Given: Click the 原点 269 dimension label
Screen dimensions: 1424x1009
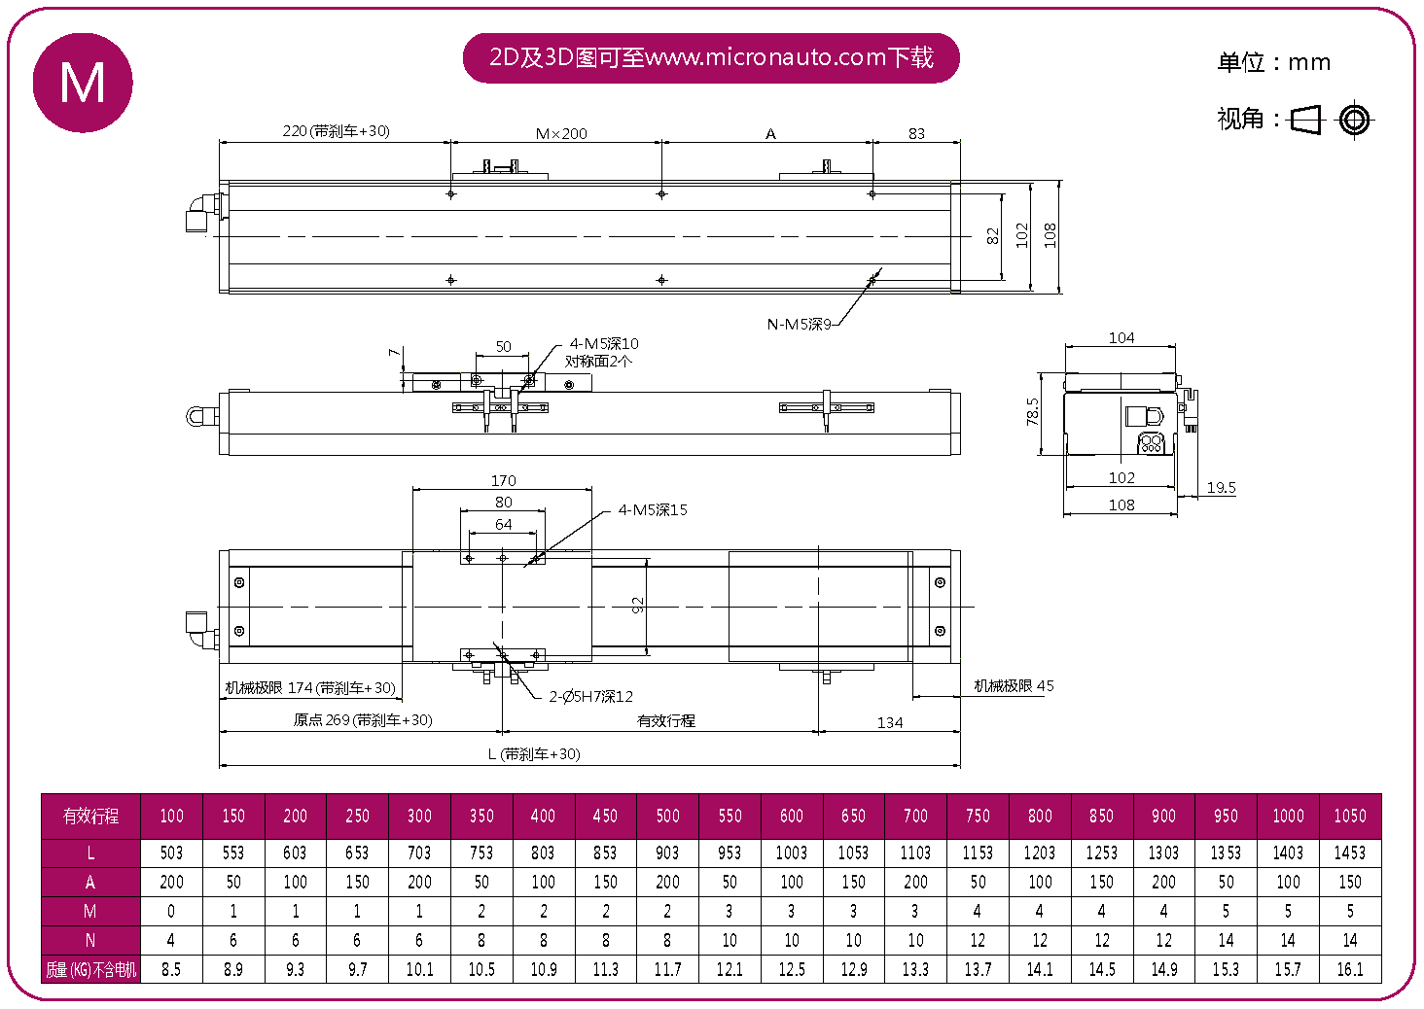Looking at the screenshot, I should pyautogui.click(x=362, y=720).
